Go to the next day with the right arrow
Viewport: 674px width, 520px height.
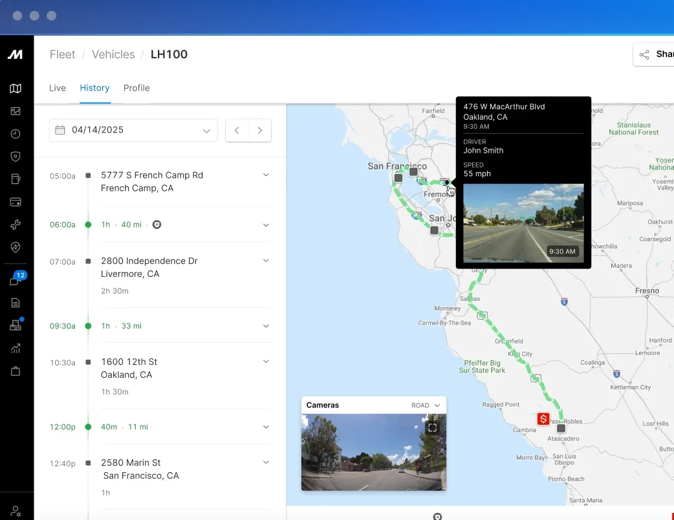(x=259, y=130)
